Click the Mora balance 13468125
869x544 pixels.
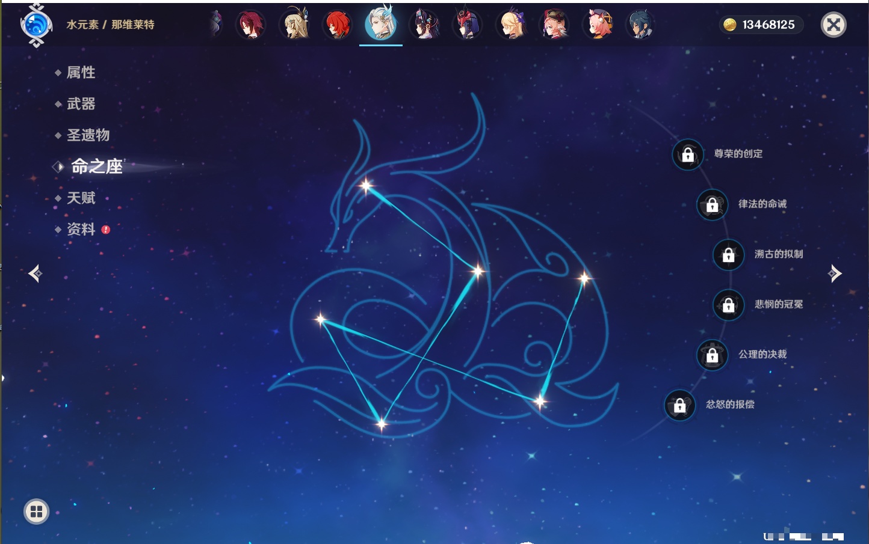pyautogui.click(x=761, y=25)
